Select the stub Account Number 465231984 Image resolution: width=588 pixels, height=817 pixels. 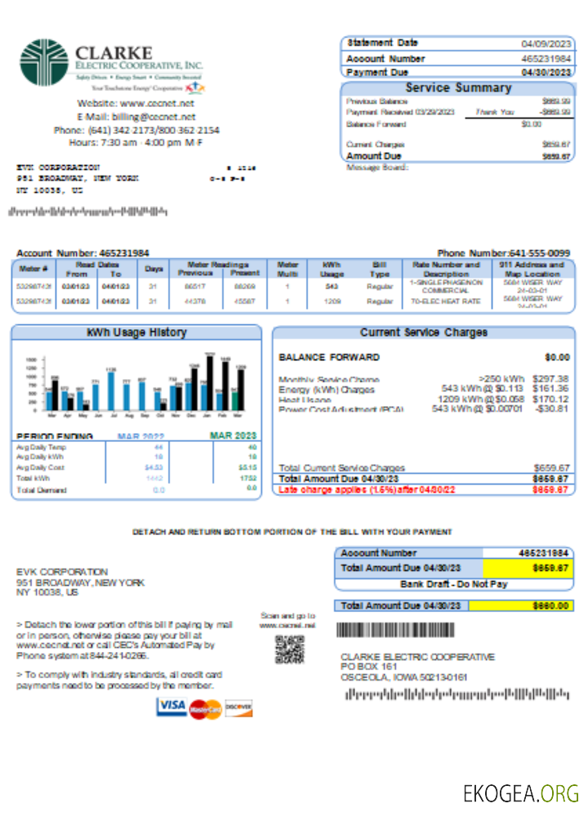(x=543, y=553)
